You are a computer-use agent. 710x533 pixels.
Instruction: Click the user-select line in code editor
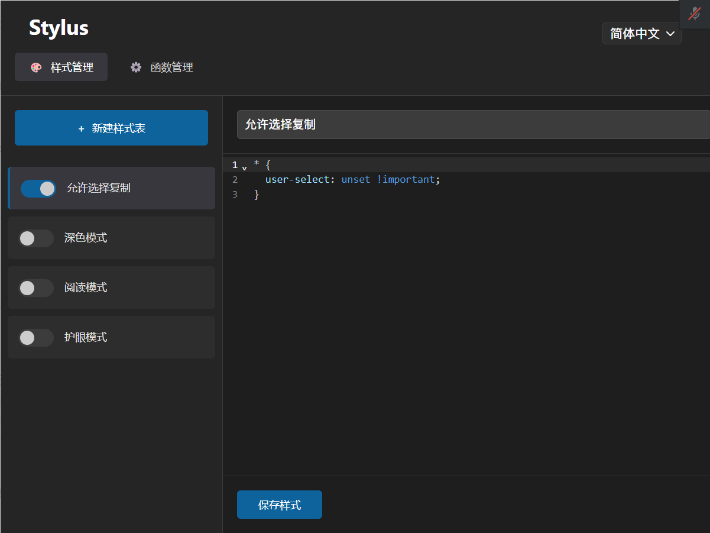(353, 179)
